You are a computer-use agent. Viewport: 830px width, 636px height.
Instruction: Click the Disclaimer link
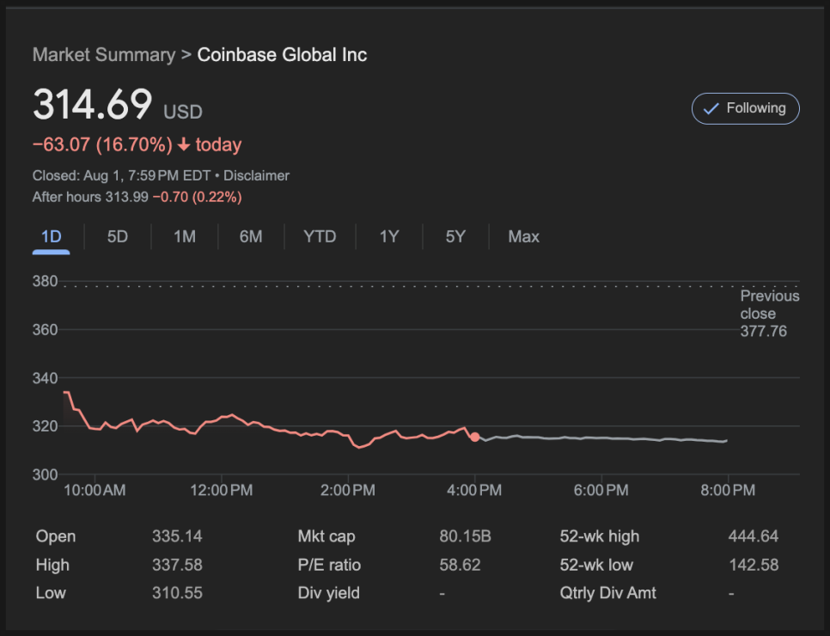pyautogui.click(x=256, y=176)
